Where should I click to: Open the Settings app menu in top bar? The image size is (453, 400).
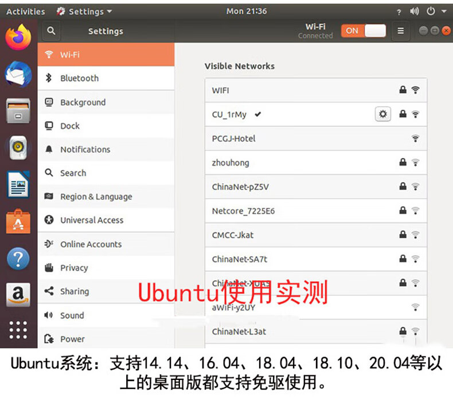[84, 11]
